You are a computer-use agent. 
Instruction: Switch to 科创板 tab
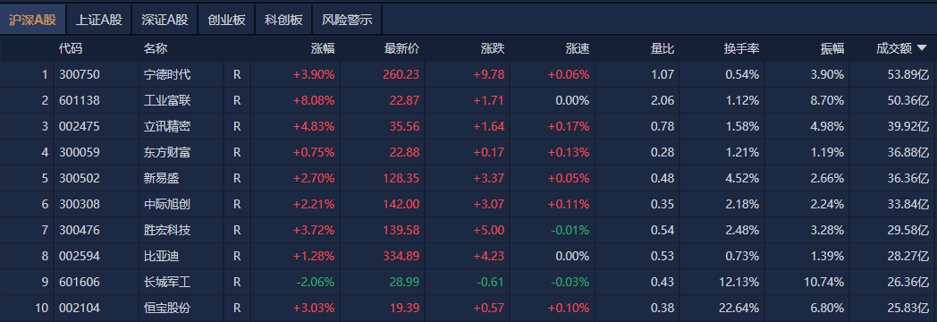tap(283, 20)
